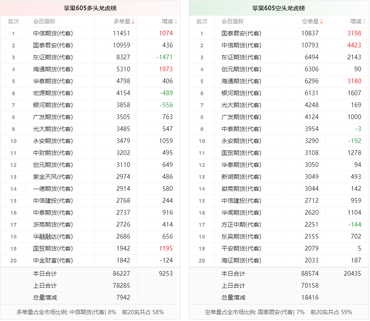
Task: Click short net change 18416
Action: click(x=310, y=298)
